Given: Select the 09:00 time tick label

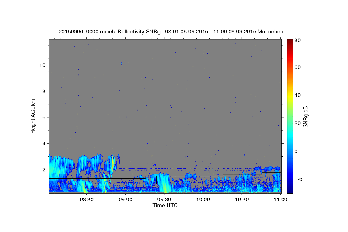Looking at the screenshot, I should pyautogui.click(x=125, y=200).
